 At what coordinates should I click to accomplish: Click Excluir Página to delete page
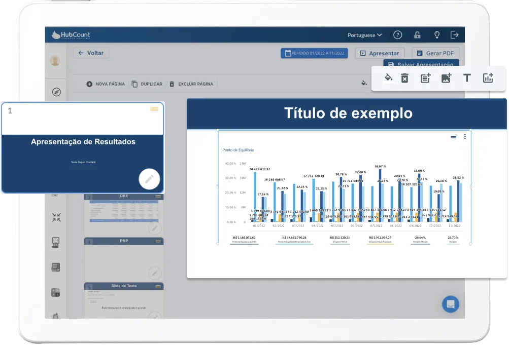point(191,84)
